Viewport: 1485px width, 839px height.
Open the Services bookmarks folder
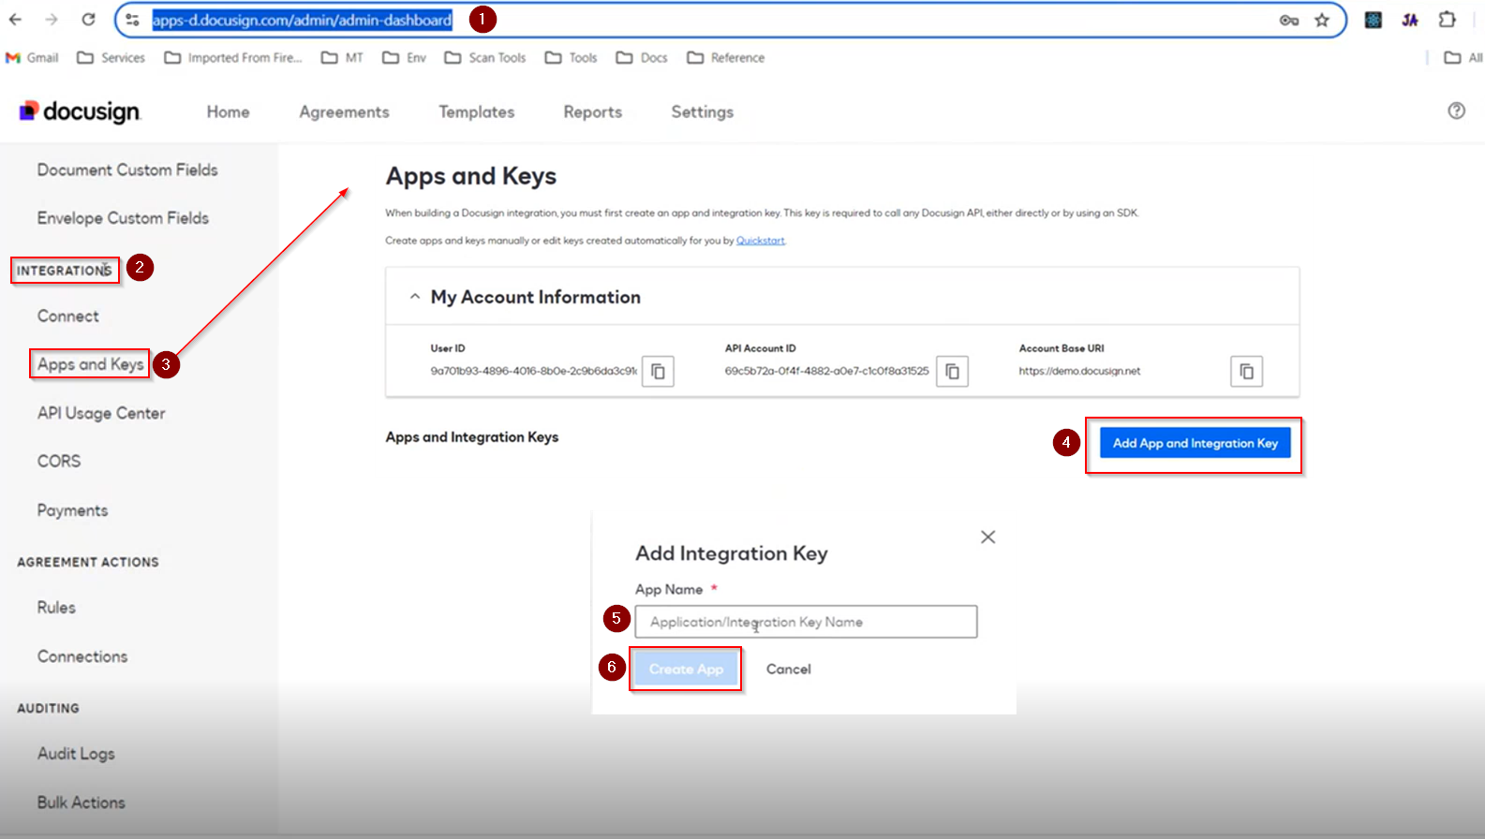click(111, 58)
